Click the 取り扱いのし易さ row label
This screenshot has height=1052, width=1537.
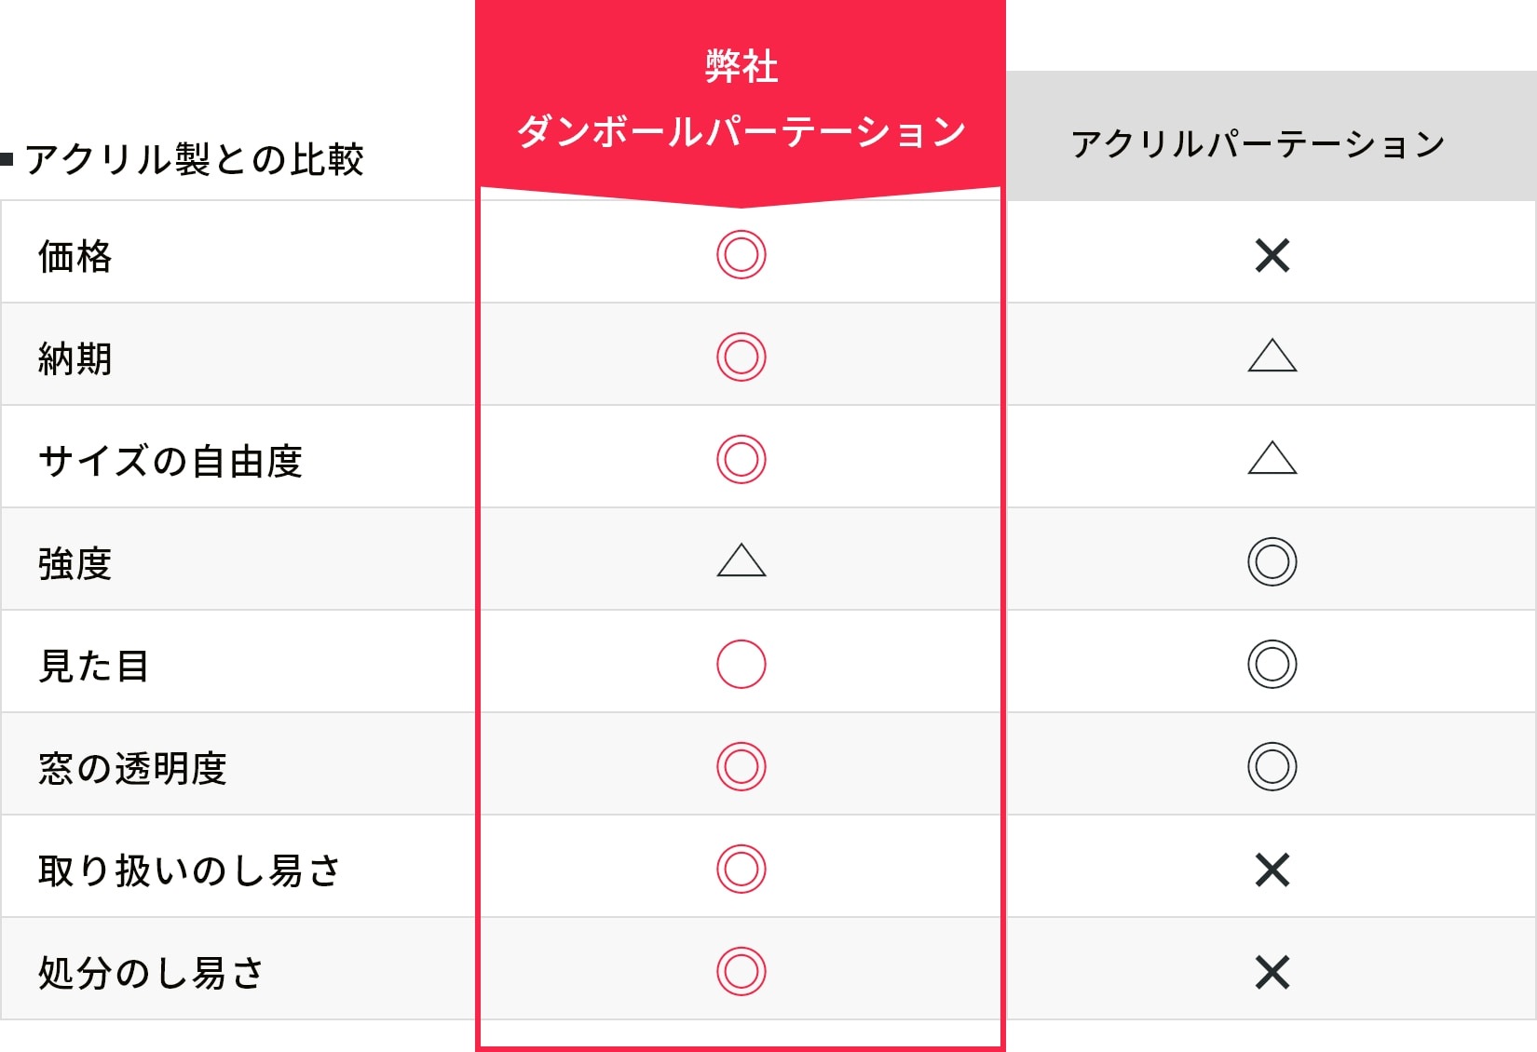pos(189,870)
